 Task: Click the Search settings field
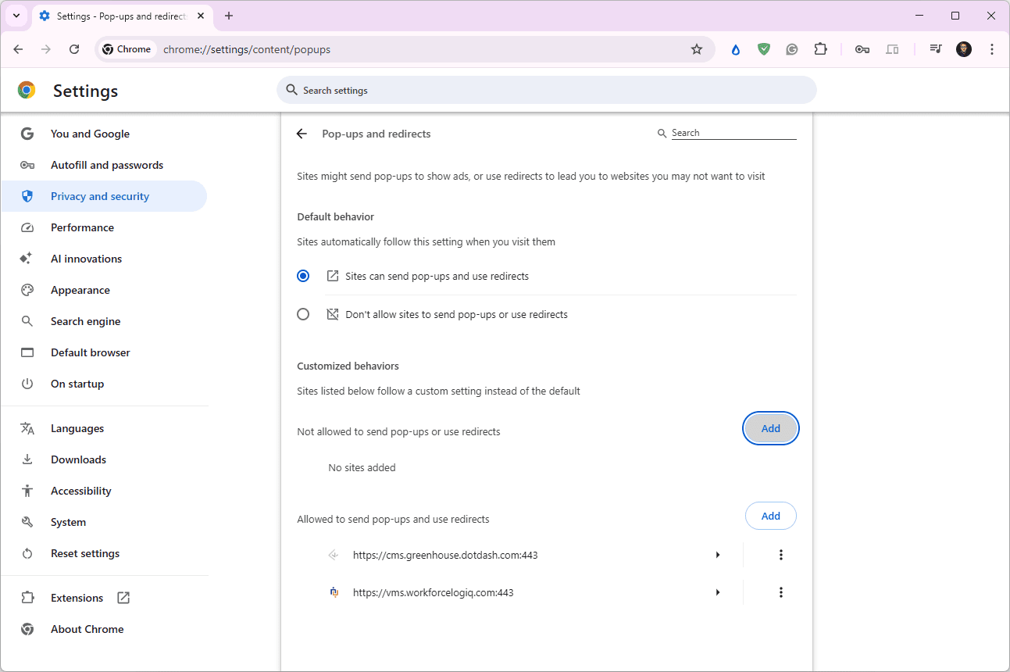[547, 90]
